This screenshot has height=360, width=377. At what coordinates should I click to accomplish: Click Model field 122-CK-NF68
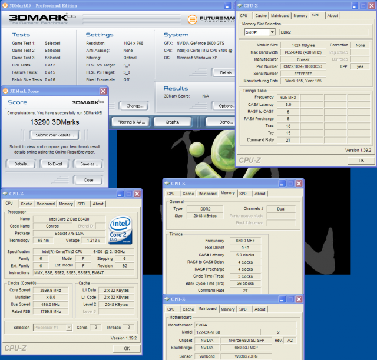click(x=227, y=332)
